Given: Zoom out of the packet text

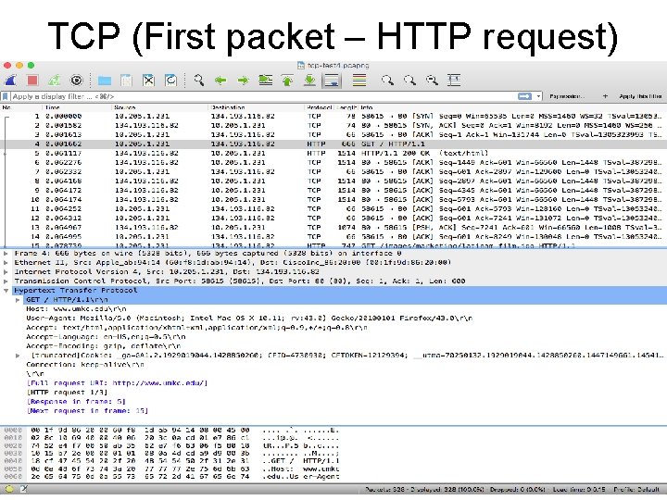Looking at the screenshot, I should 409,80.
